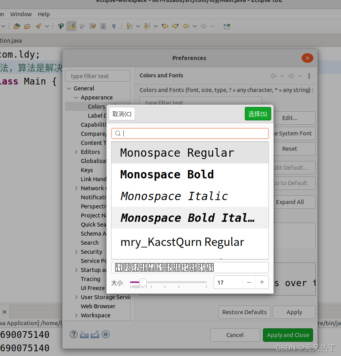The image size is (341, 356).
Task: Click the Pin Editor icon in toolbar
Action: [227, 26]
